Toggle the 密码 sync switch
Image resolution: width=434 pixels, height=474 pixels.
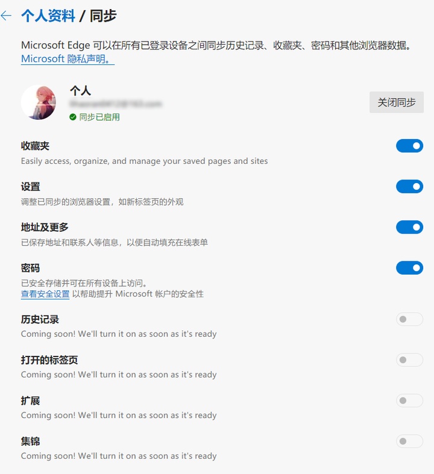pos(409,268)
